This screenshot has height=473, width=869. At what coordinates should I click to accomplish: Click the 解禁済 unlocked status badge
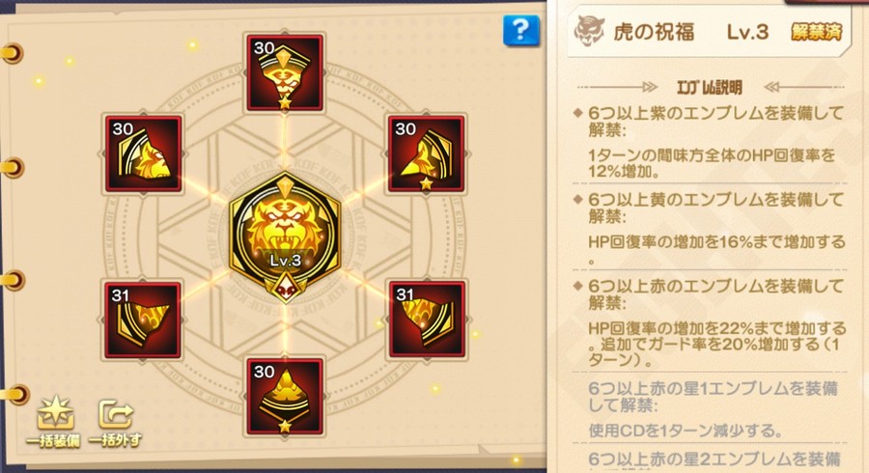(816, 32)
